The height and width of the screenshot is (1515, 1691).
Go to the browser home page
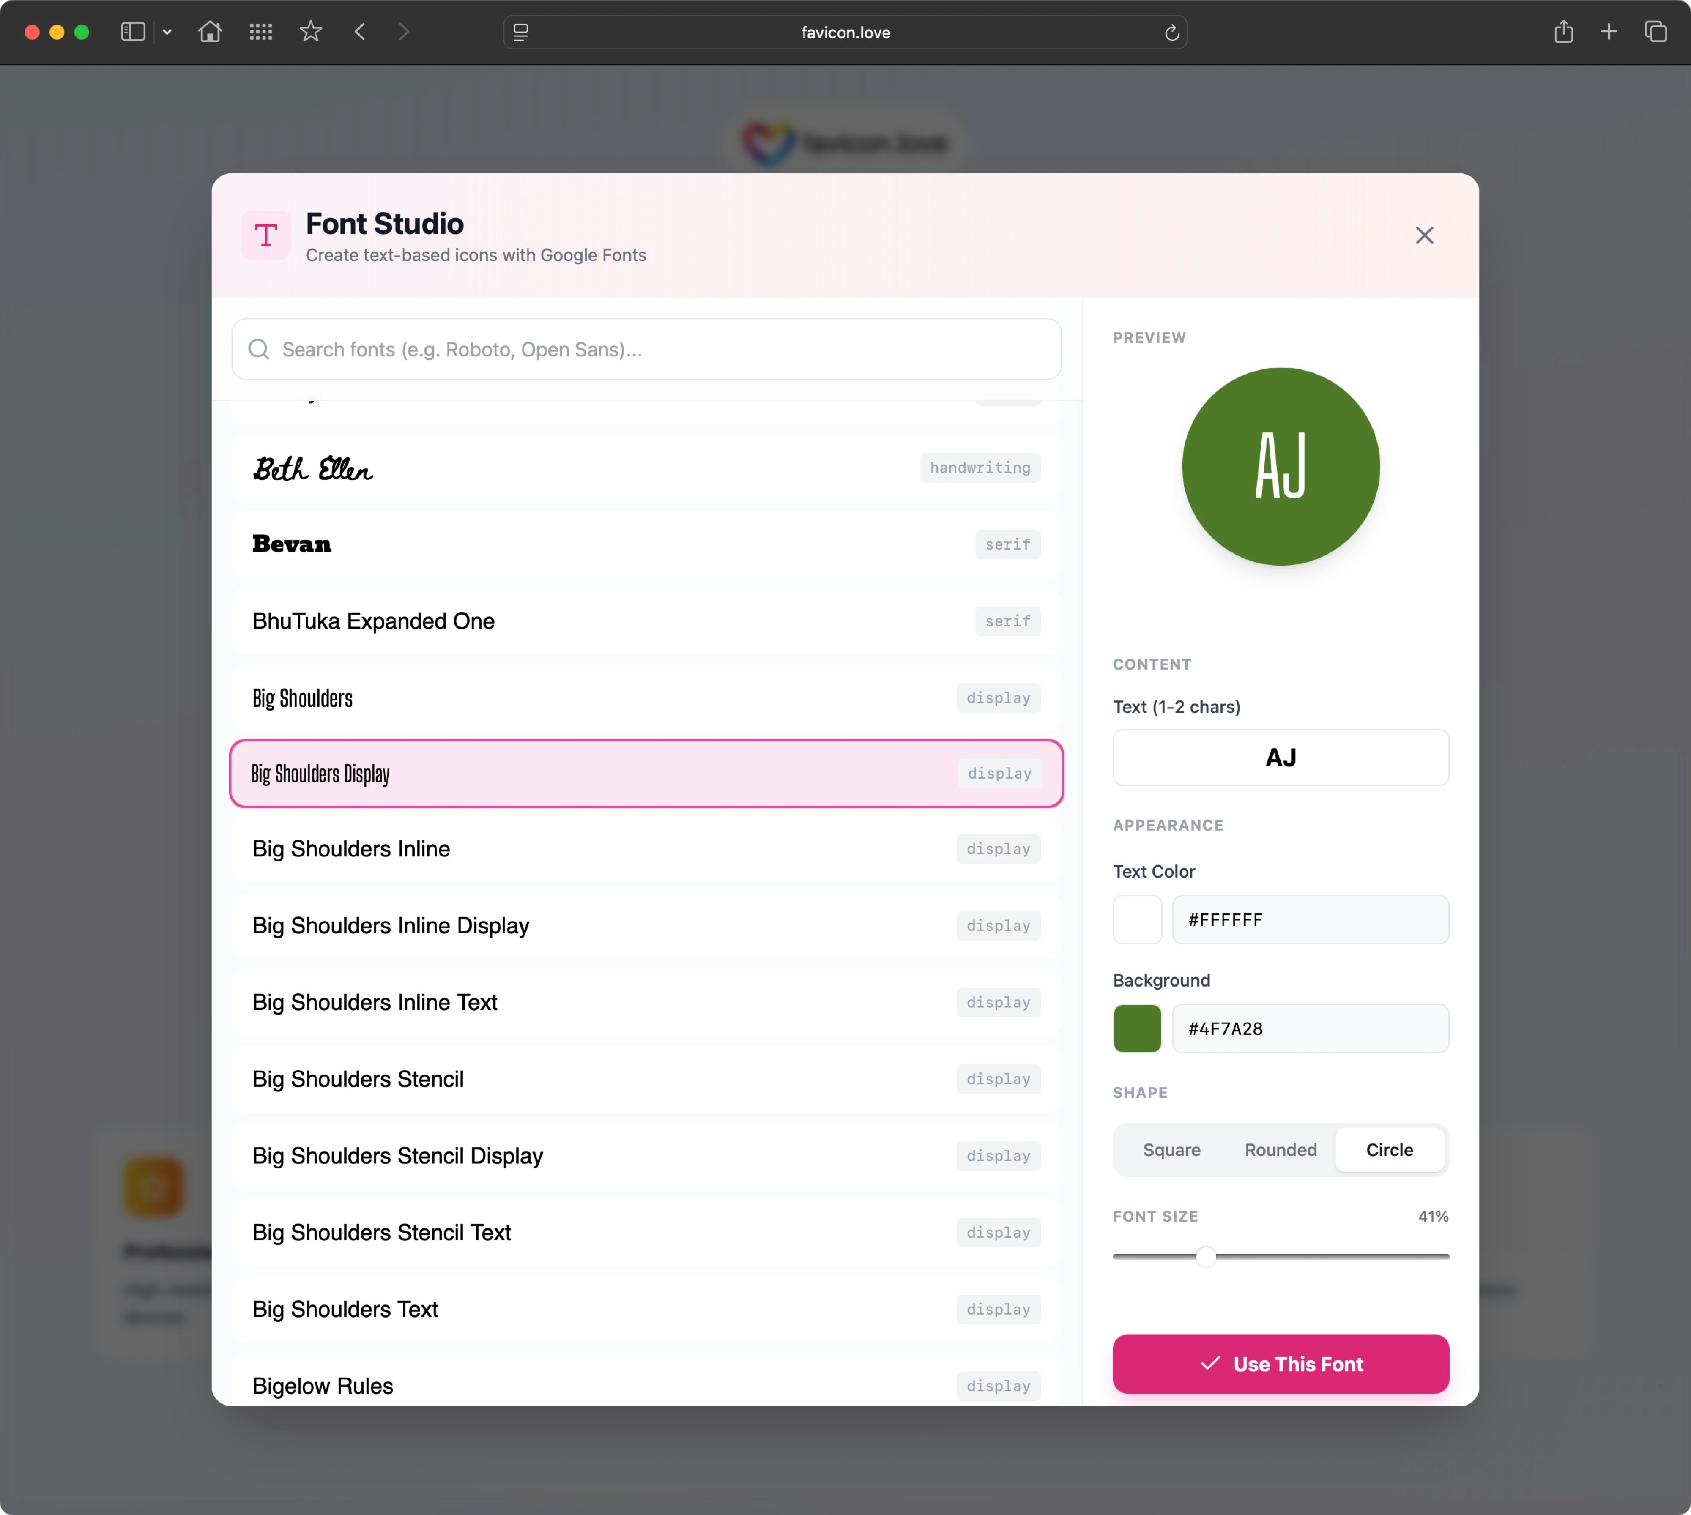click(x=210, y=32)
